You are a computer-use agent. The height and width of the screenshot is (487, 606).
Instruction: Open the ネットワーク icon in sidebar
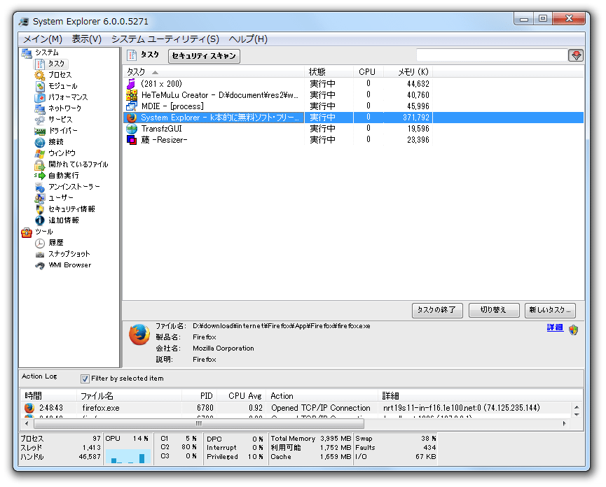40,108
